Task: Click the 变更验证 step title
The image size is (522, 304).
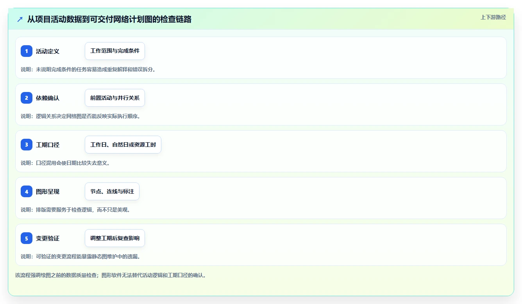Action: pos(48,238)
